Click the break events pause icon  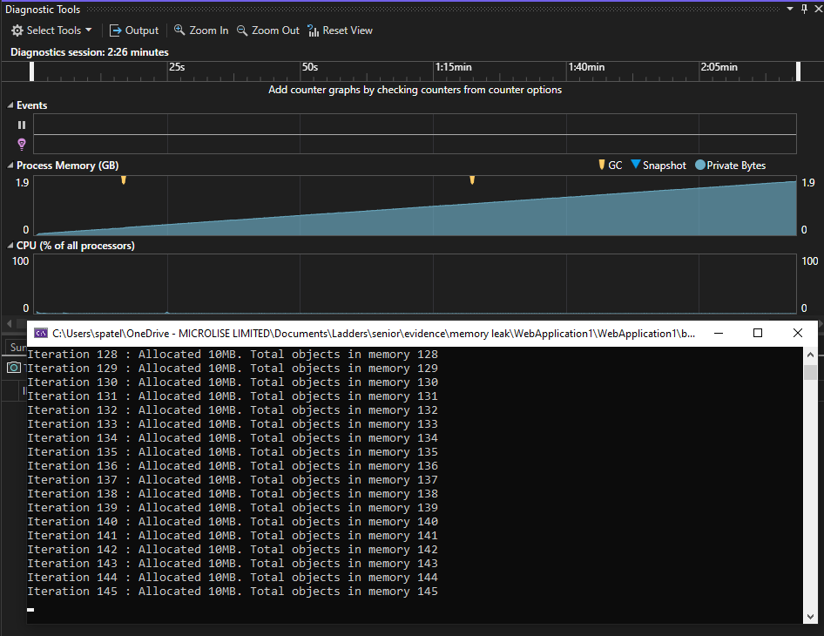[22, 125]
